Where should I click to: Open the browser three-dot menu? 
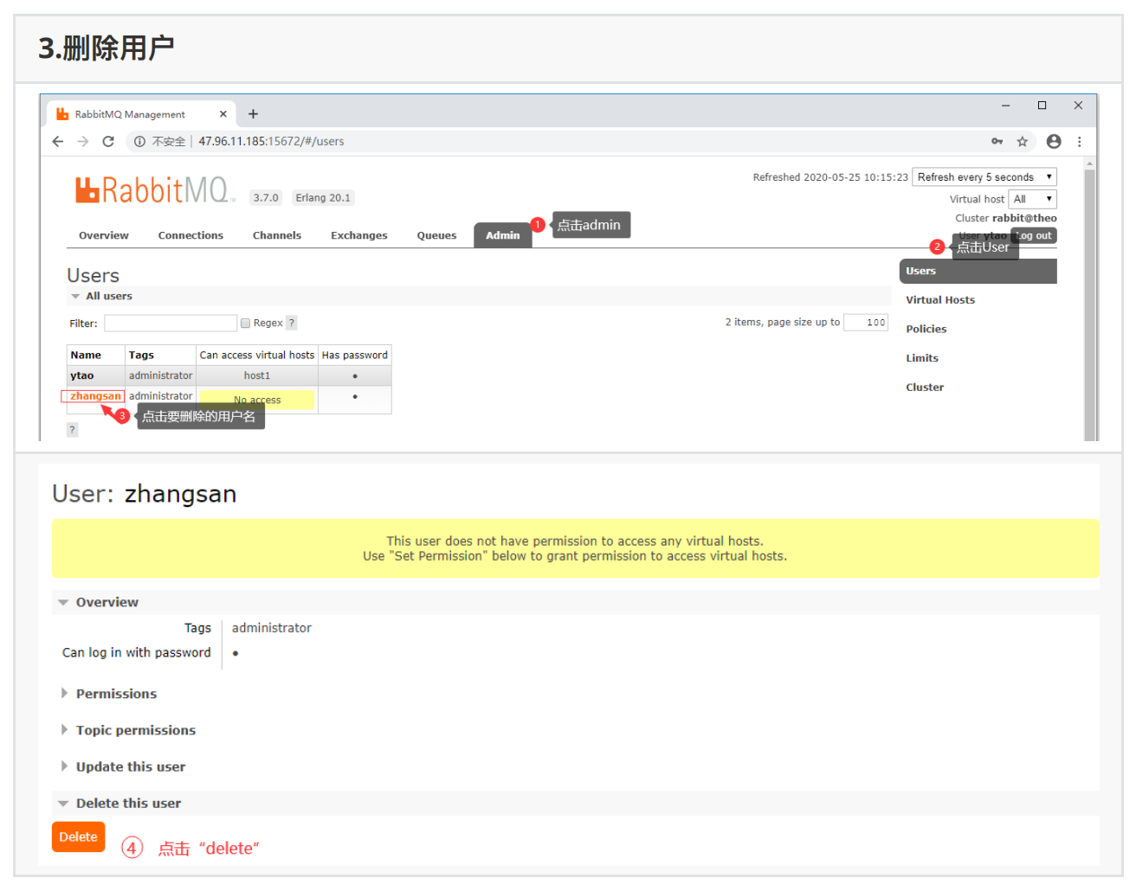tap(1079, 142)
